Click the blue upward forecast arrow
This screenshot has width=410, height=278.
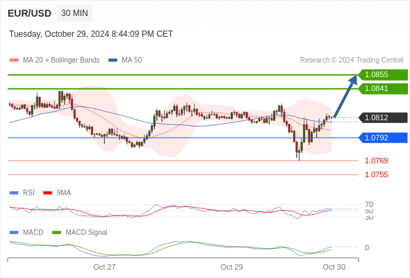tap(345, 96)
